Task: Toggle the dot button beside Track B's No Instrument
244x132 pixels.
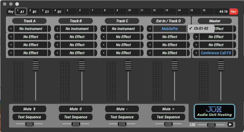Action: pyautogui.click(x=57, y=29)
